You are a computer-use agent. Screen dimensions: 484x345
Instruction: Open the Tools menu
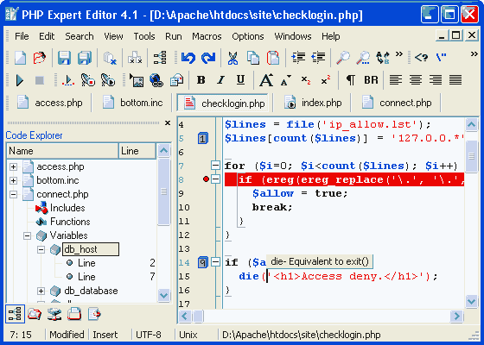point(143,36)
